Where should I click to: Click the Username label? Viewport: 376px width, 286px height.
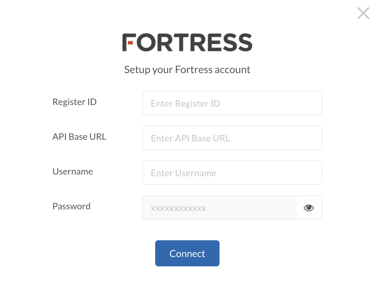(x=72, y=171)
